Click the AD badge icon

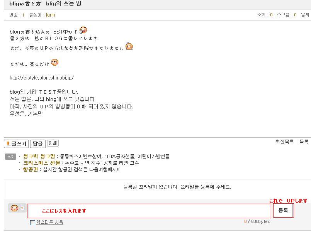(10, 157)
